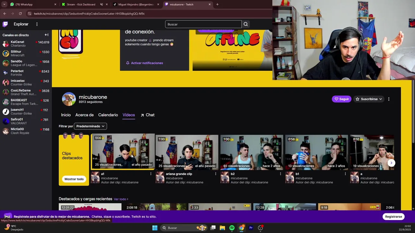
Task: Show next clips with carousel arrow
Action: pos(391,163)
